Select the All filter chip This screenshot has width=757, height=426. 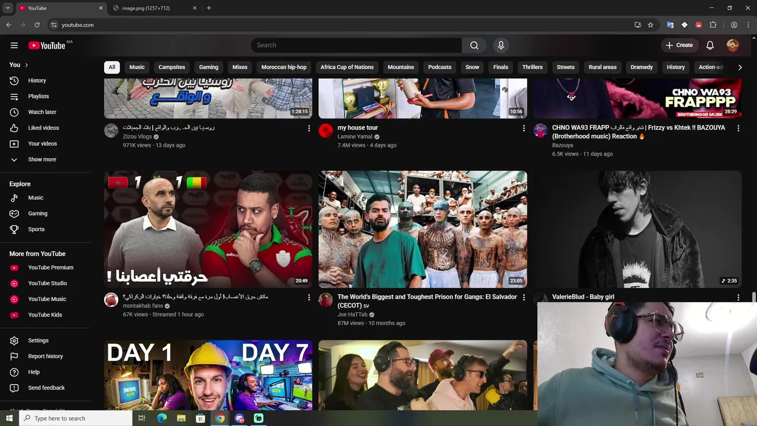(x=112, y=67)
